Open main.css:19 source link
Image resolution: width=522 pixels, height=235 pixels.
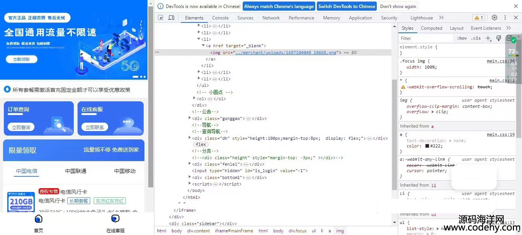click(x=501, y=134)
